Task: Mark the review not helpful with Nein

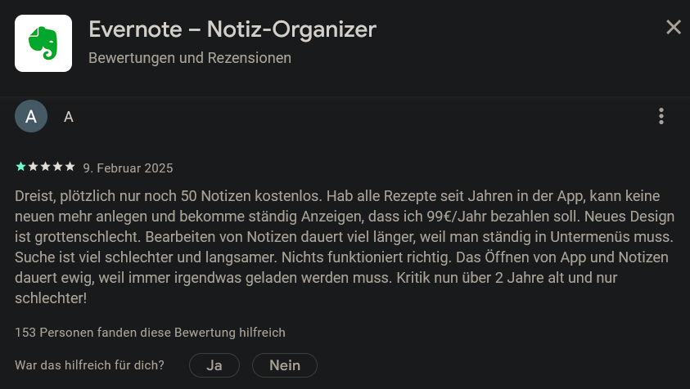Action: pos(285,365)
